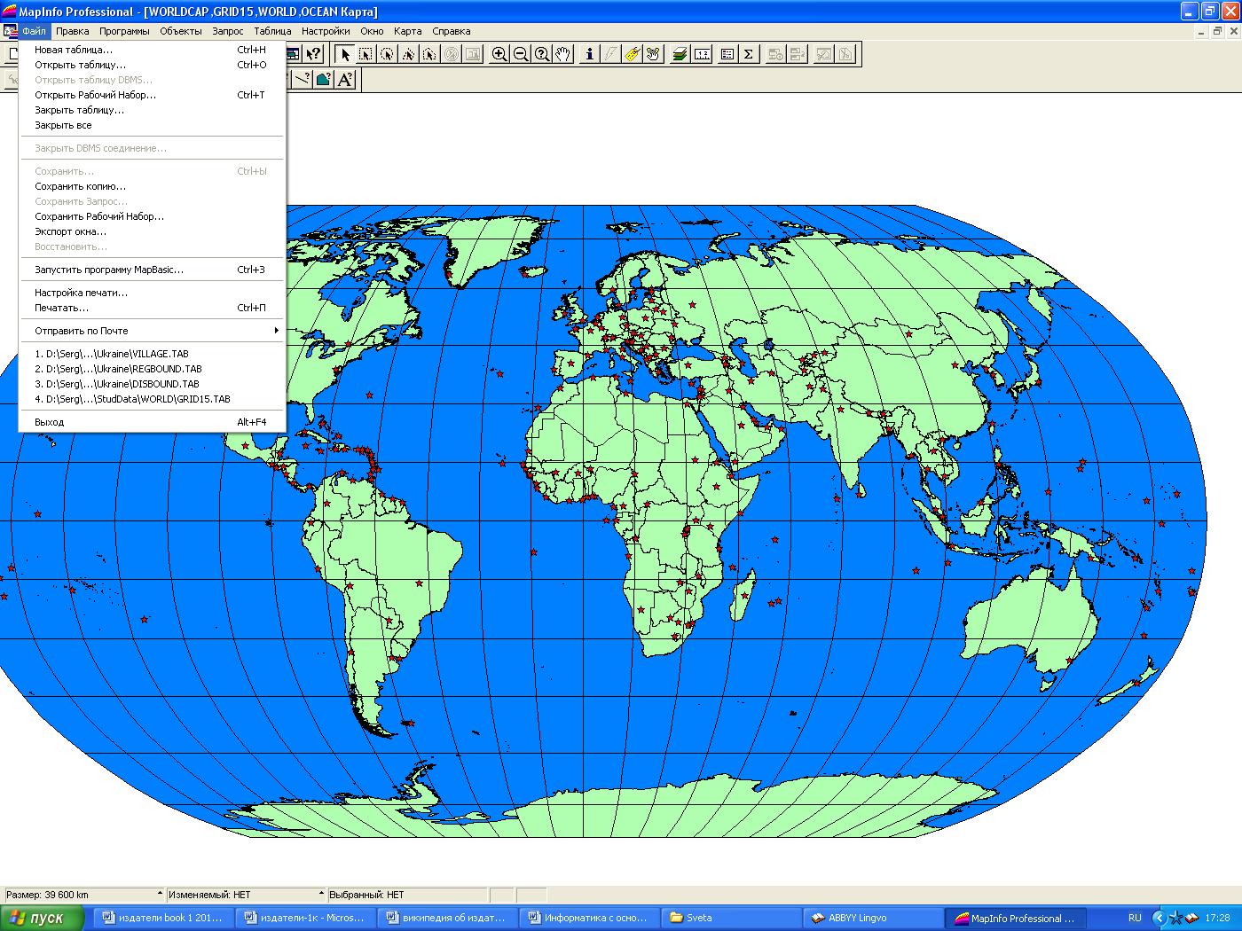Screen dimensions: 1242x931
Task: Open recent file REGBOUND.TAB
Action: (x=152, y=369)
